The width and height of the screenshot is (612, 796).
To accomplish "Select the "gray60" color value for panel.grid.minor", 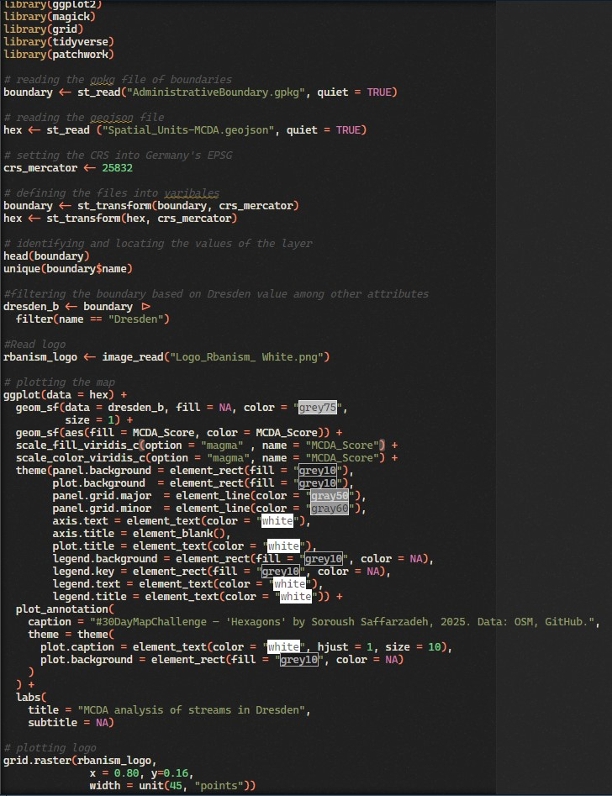I will point(330,509).
